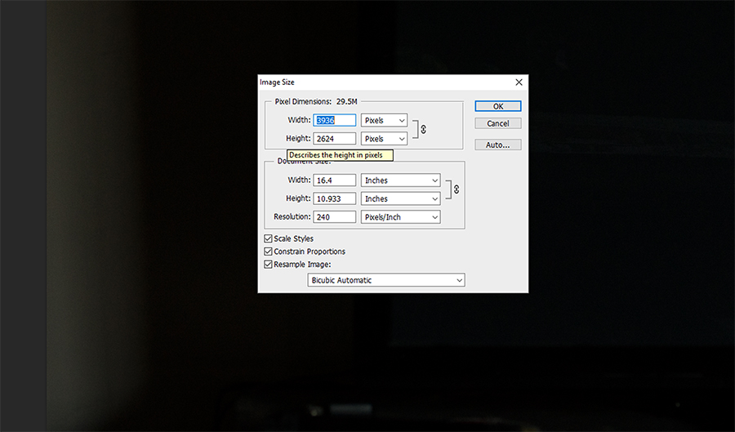
Task: Click the document Height field showing 10.933
Action: [x=335, y=198]
